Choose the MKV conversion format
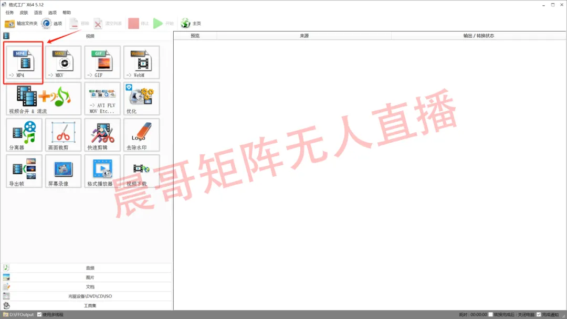This screenshot has height=319, width=567. pyautogui.click(x=64, y=62)
